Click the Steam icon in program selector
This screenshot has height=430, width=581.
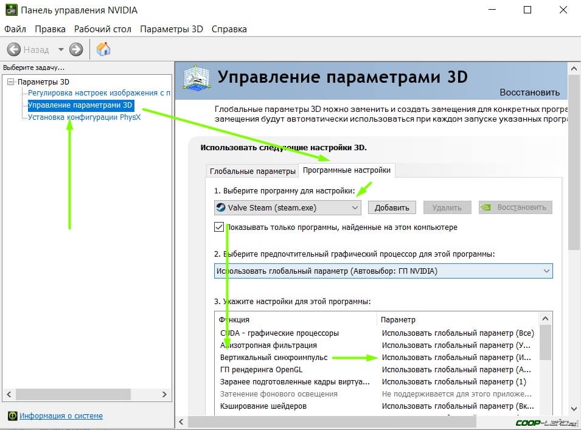(x=221, y=207)
